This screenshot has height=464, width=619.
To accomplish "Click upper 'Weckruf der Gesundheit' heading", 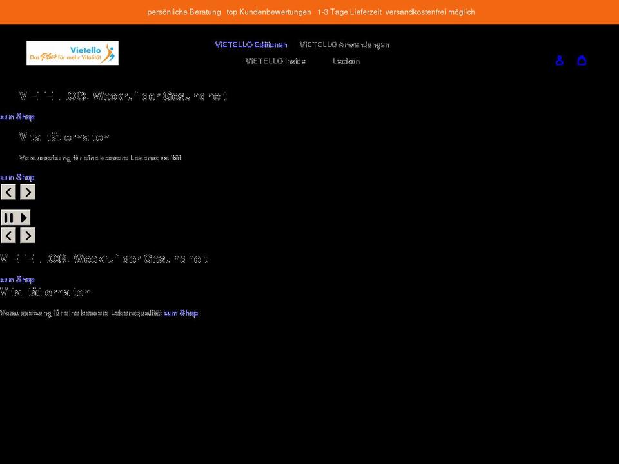I will pyautogui.click(x=123, y=96).
